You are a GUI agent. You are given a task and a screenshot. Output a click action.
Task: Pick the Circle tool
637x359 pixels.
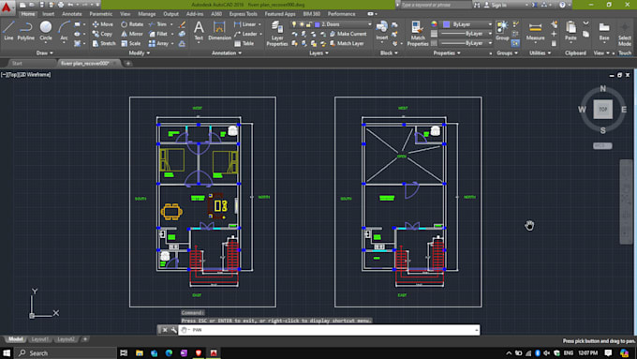coord(46,31)
